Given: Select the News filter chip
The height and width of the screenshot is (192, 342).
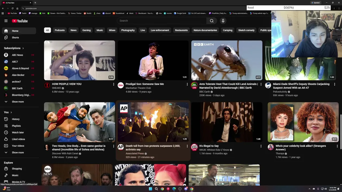Looking at the screenshot, I should pos(73,30).
